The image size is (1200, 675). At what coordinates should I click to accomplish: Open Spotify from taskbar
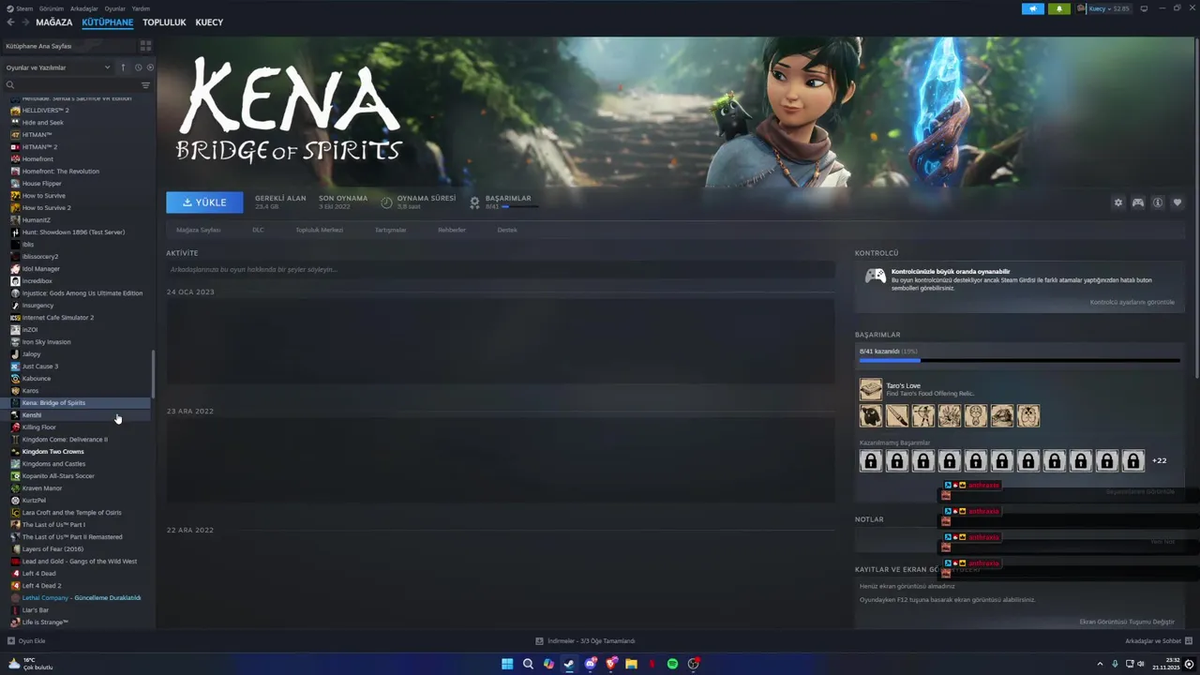(x=672, y=664)
